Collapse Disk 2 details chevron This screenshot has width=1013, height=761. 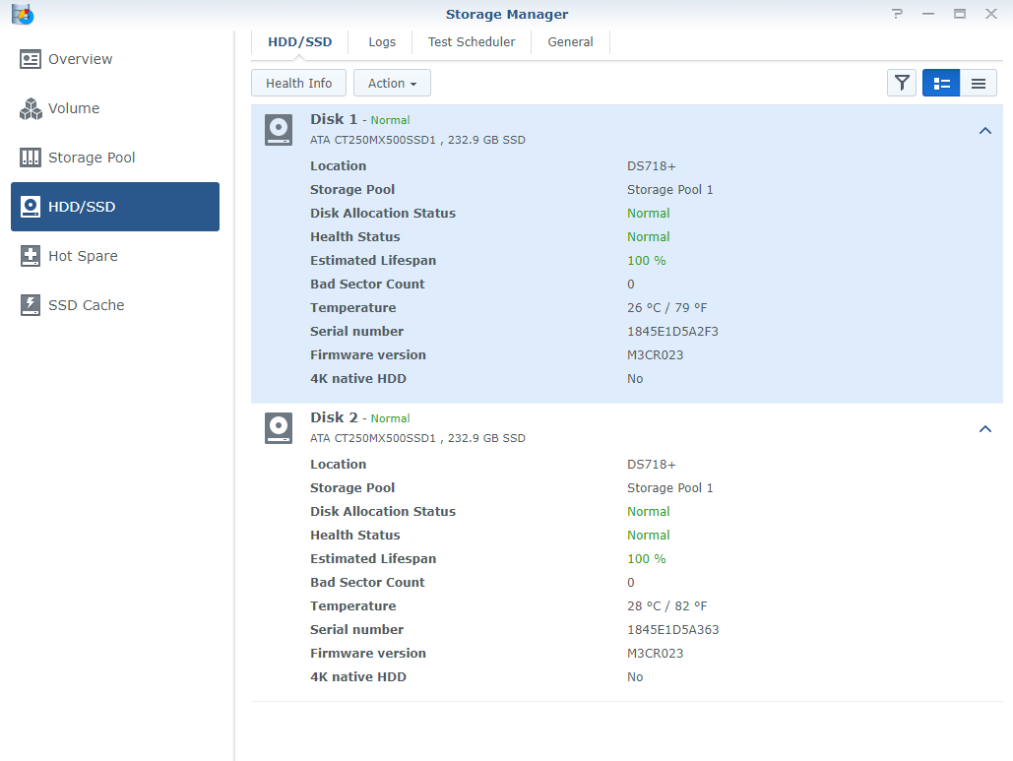[x=985, y=429]
